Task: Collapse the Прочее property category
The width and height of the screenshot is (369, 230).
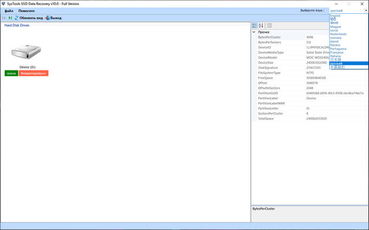Action: point(254,32)
